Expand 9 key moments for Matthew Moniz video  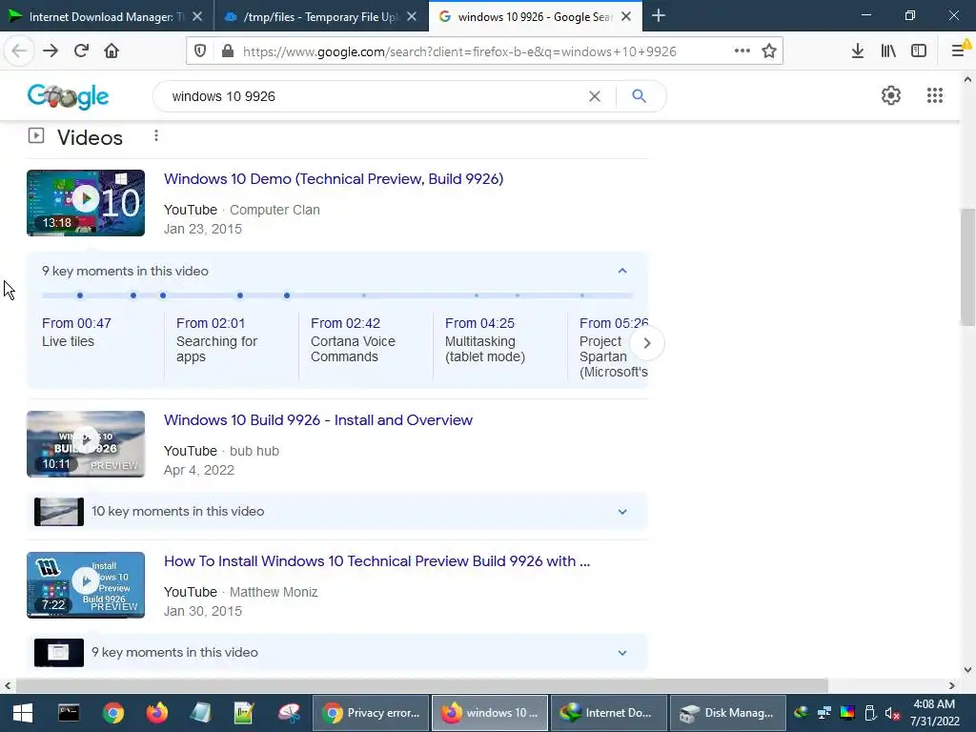point(622,653)
